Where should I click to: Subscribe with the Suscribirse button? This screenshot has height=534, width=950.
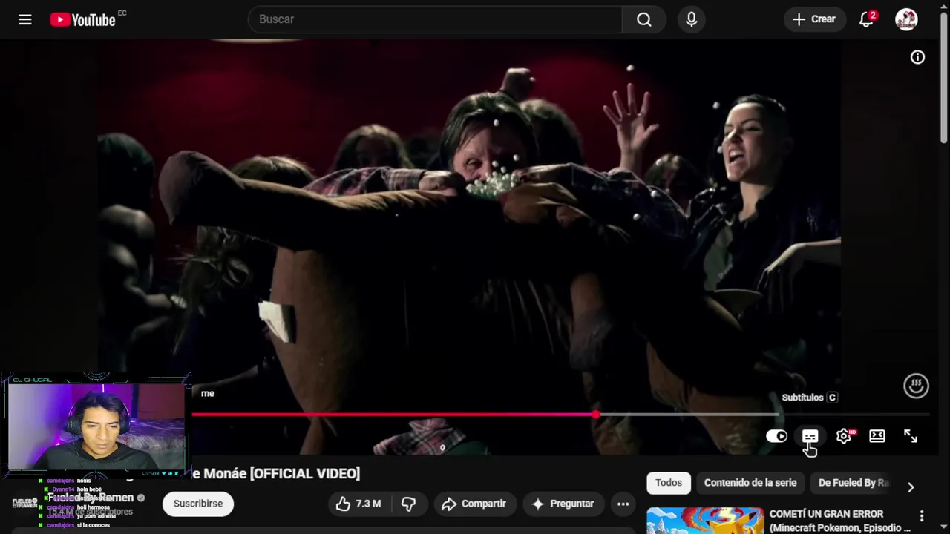coord(198,504)
